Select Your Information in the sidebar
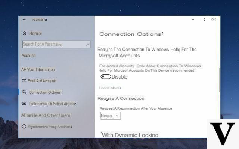The height and width of the screenshot is (149, 239). click(38, 70)
